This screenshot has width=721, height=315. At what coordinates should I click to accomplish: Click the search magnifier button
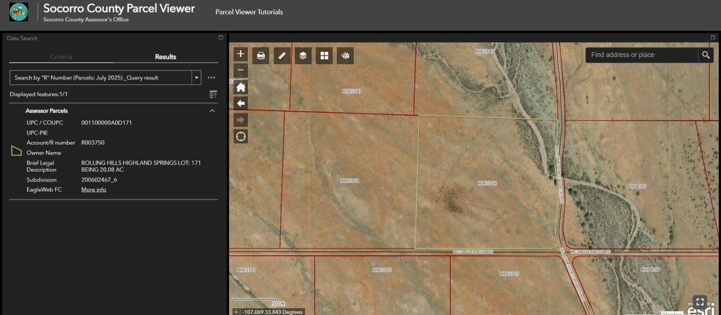705,55
